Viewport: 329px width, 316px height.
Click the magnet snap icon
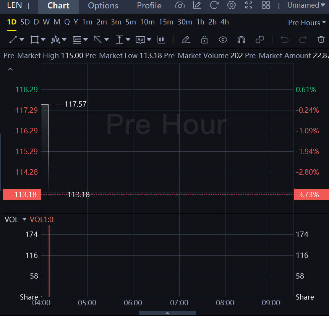coord(241,39)
